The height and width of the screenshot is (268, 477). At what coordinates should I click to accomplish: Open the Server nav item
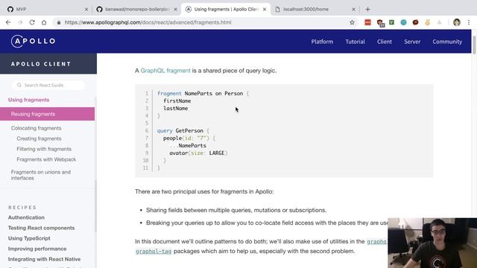point(412,42)
